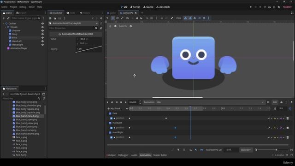Toggle FileSystem split mode icon
Viewport: 295px width, 166px height.
coord(44,94)
